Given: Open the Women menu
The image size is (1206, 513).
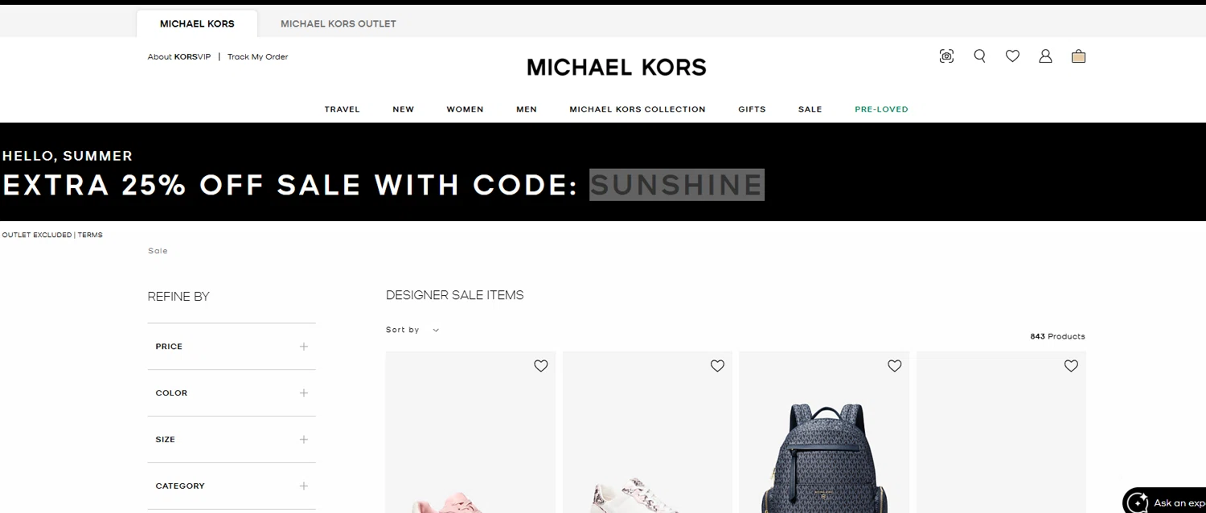Looking at the screenshot, I should (466, 109).
